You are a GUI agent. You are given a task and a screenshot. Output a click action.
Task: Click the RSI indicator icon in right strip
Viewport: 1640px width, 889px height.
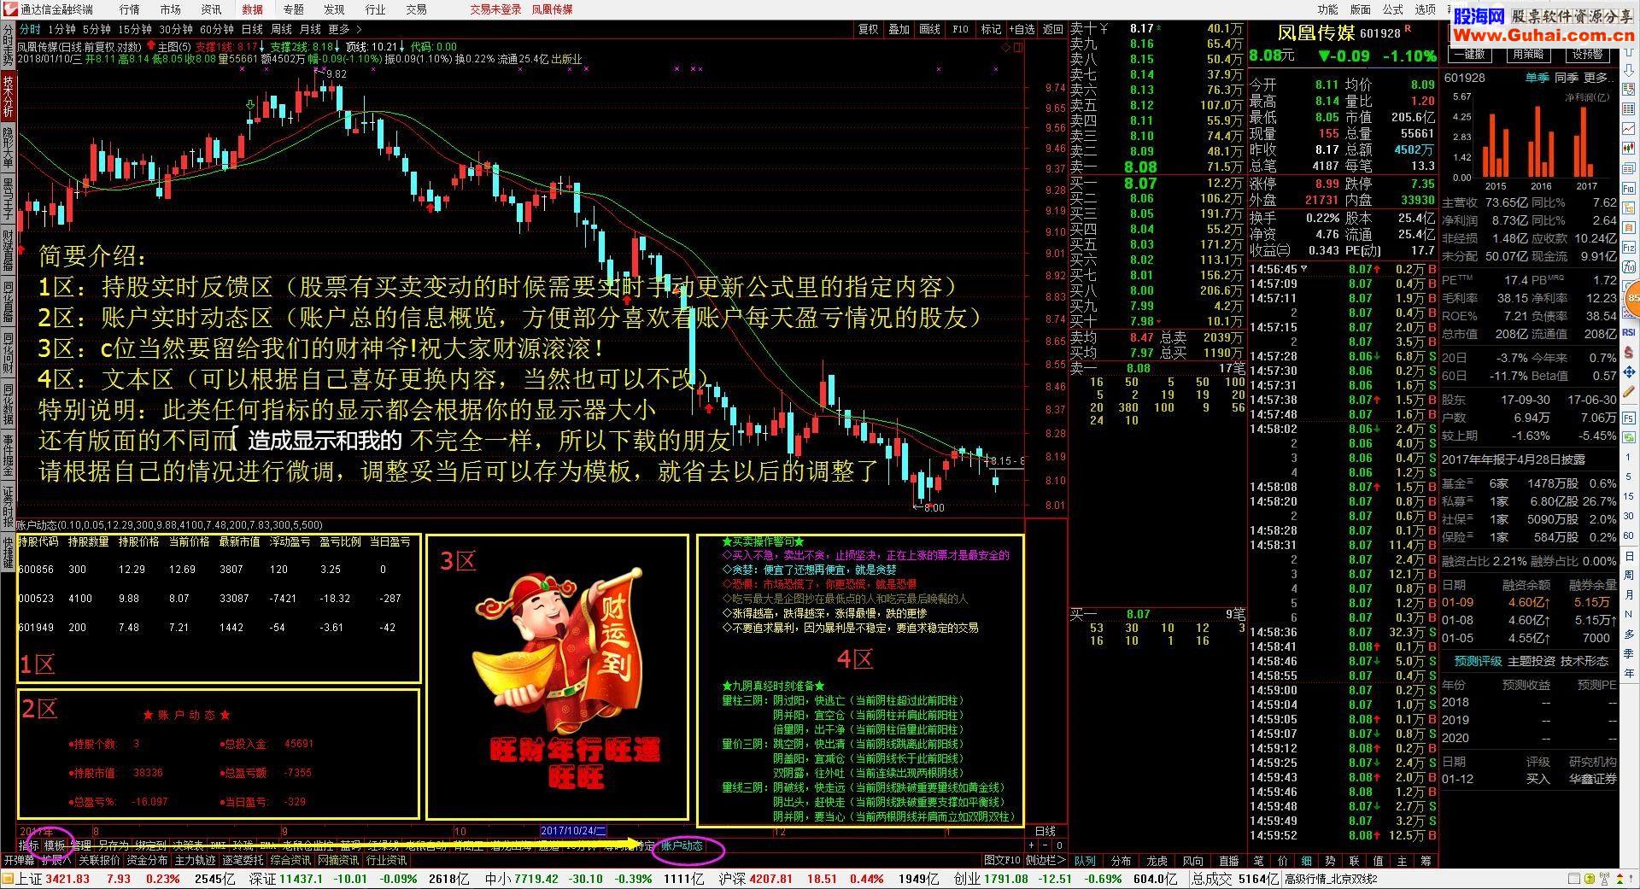tap(1629, 332)
